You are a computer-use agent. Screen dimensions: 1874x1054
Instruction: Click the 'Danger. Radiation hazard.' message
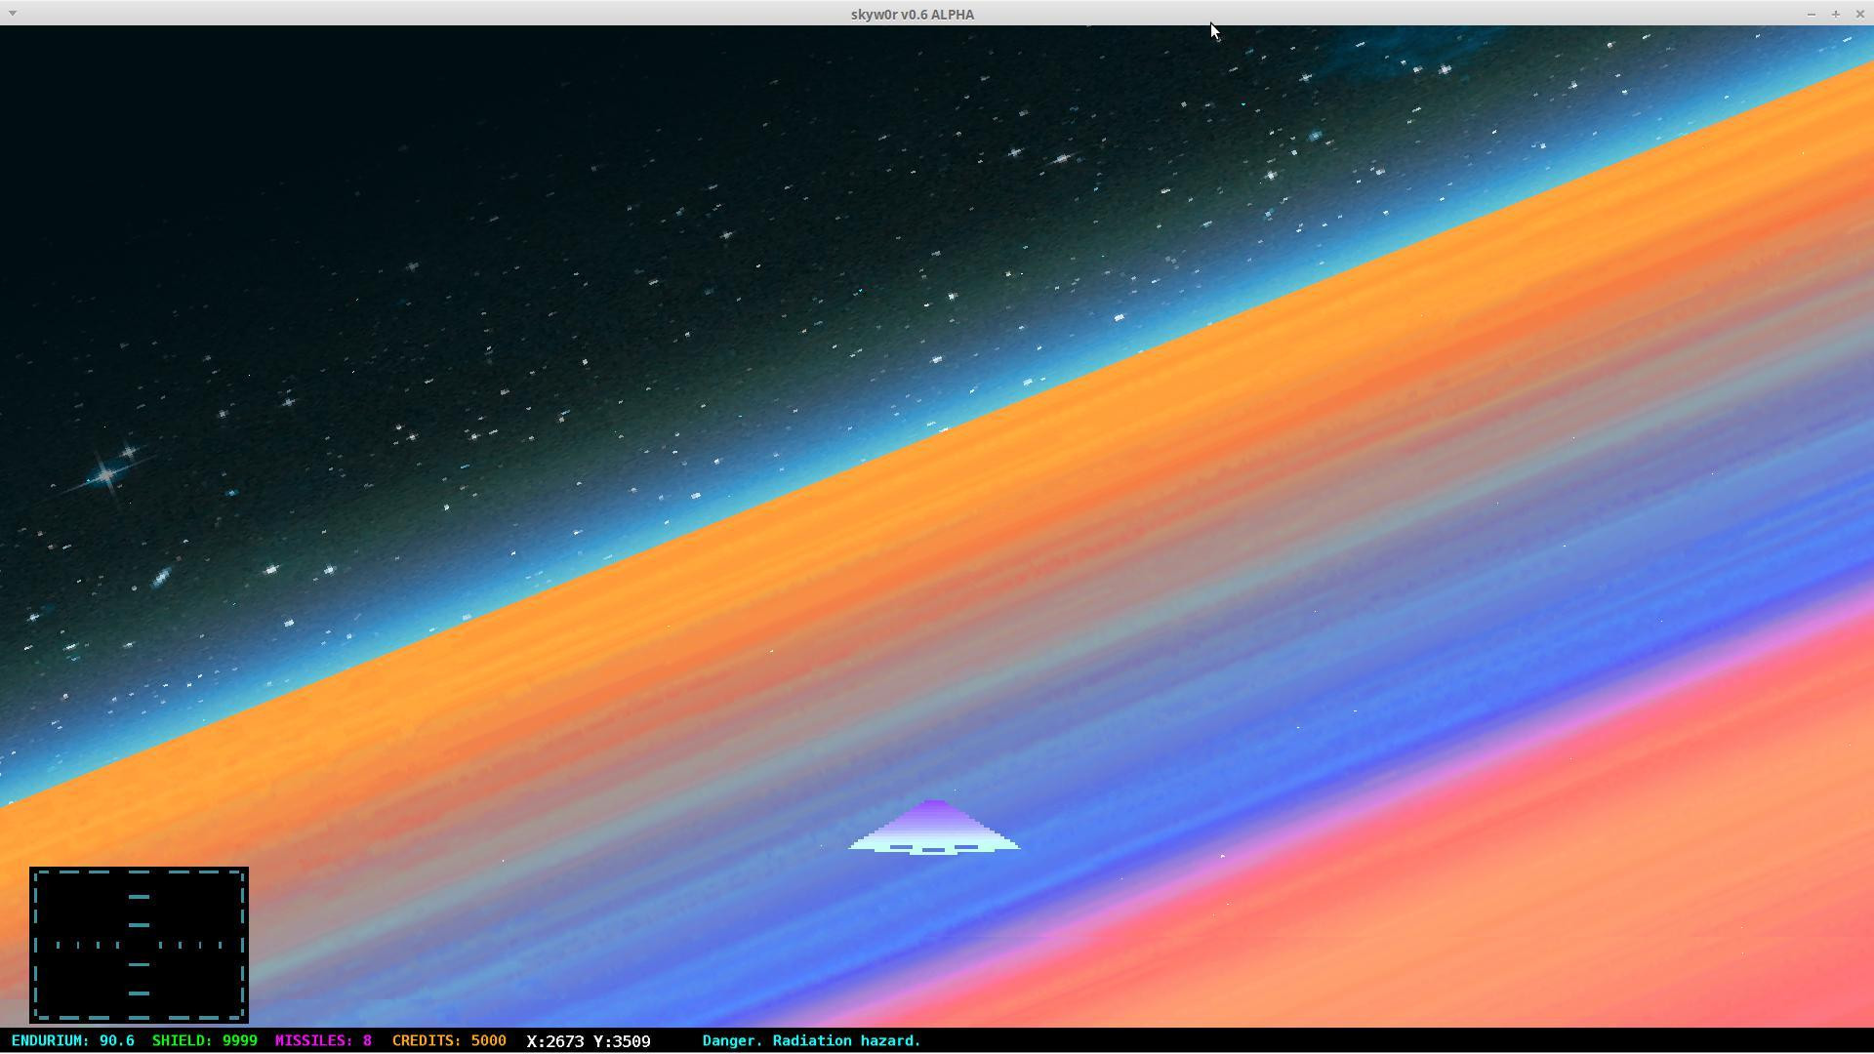click(x=812, y=1040)
